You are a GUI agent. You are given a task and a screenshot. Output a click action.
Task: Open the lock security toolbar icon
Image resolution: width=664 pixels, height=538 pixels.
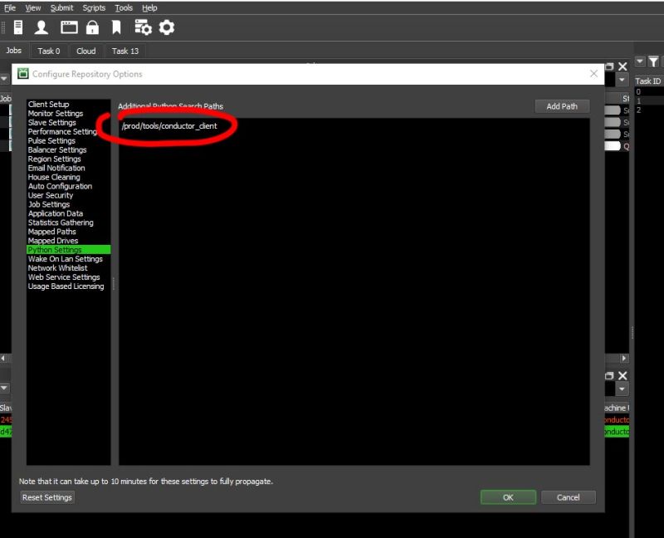[x=94, y=27]
